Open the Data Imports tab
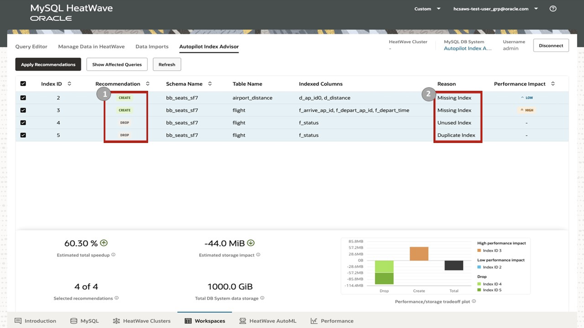The width and height of the screenshot is (584, 328). [152, 46]
